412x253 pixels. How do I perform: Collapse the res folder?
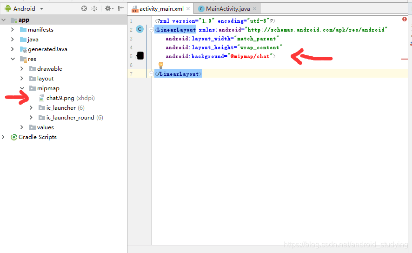click(13, 59)
